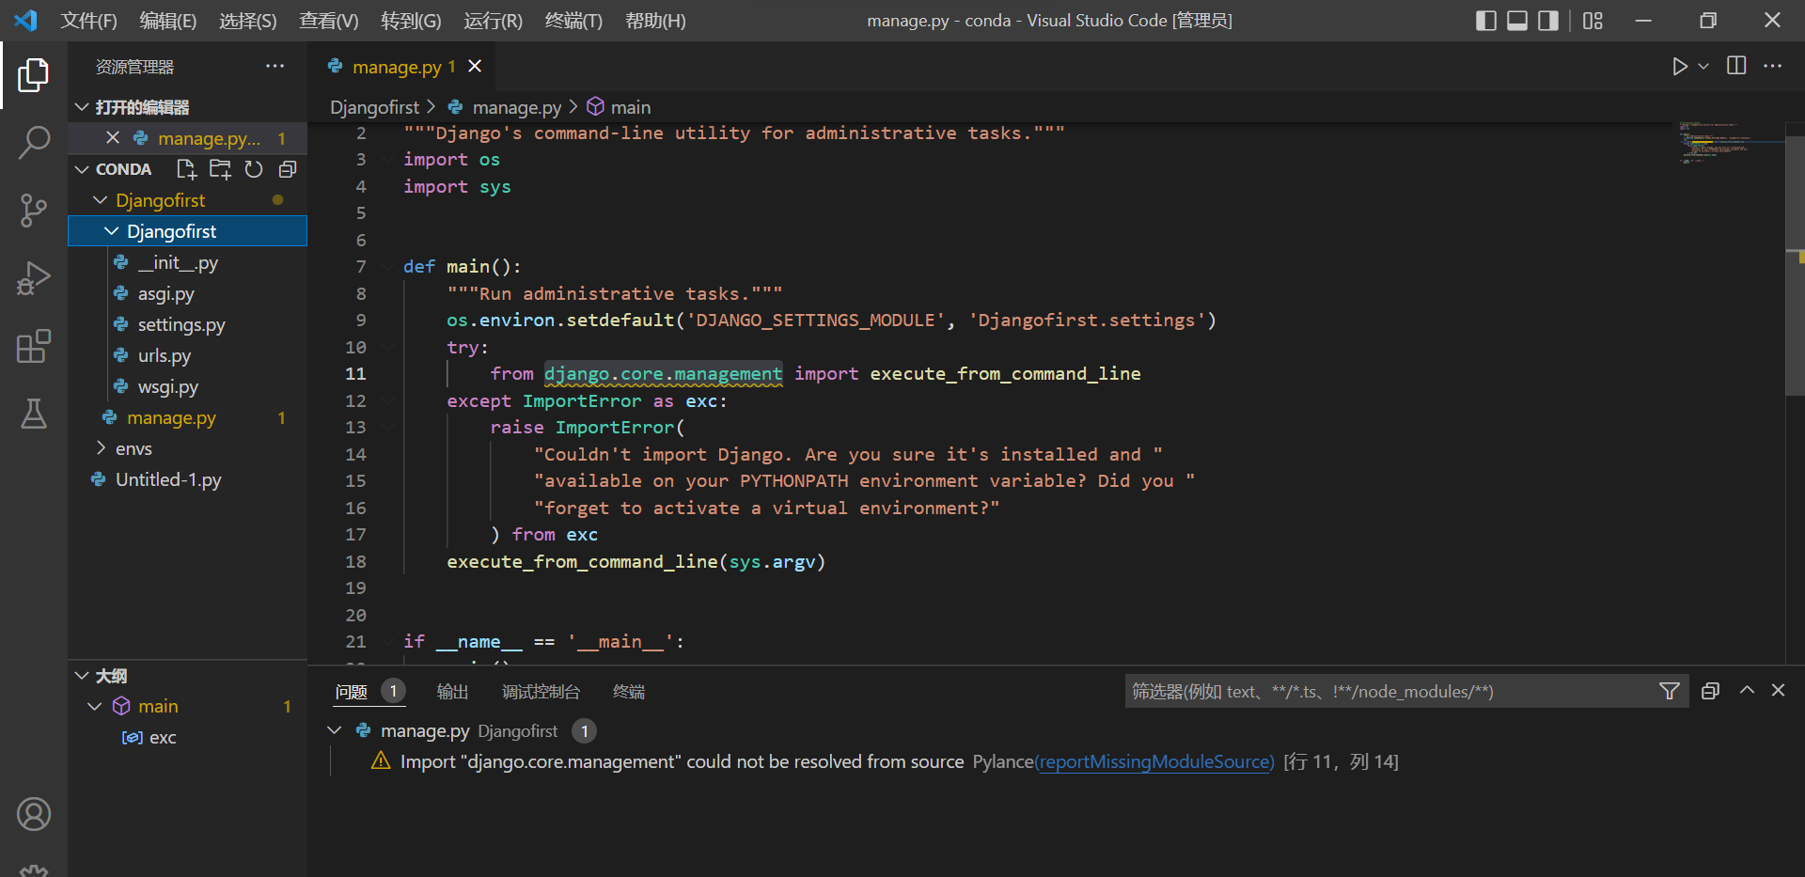Click the warning triangle in Problems
Viewport: 1805px width, 877px height.
pos(381,761)
